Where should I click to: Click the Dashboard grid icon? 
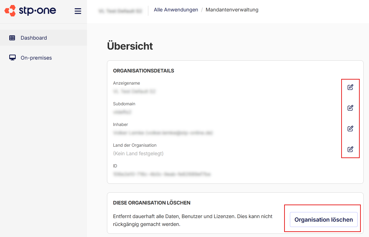click(x=12, y=38)
